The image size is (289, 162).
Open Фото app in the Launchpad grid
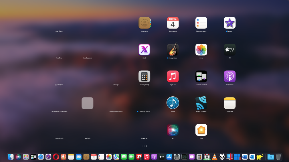(x=201, y=50)
